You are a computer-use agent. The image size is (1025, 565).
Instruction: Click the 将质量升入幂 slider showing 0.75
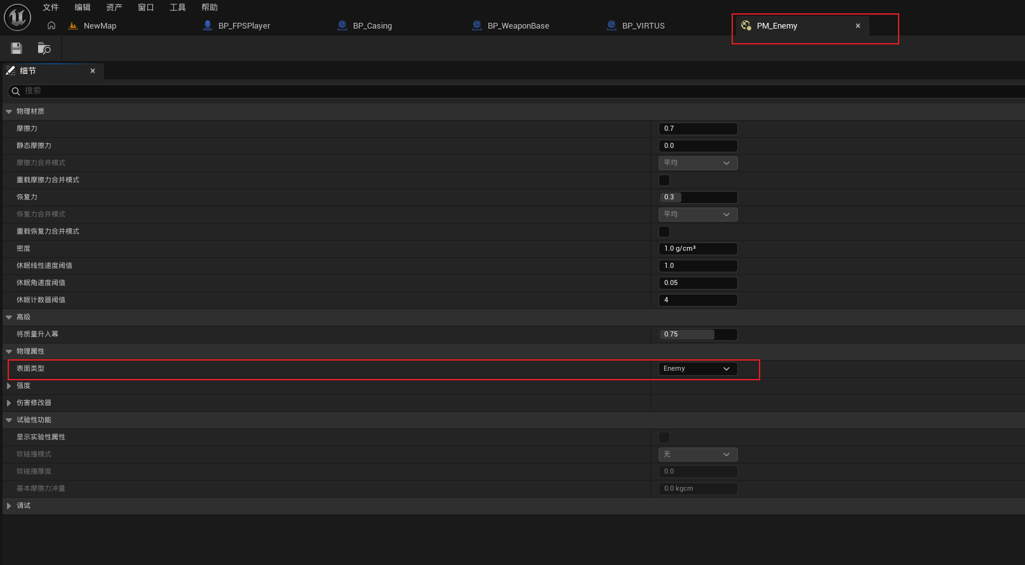coord(698,335)
